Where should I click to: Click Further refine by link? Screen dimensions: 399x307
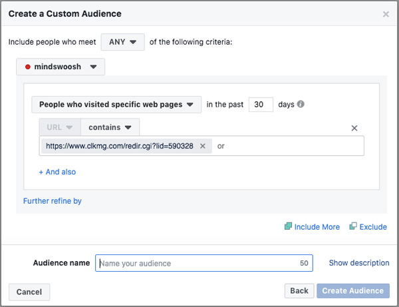tap(53, 201)
